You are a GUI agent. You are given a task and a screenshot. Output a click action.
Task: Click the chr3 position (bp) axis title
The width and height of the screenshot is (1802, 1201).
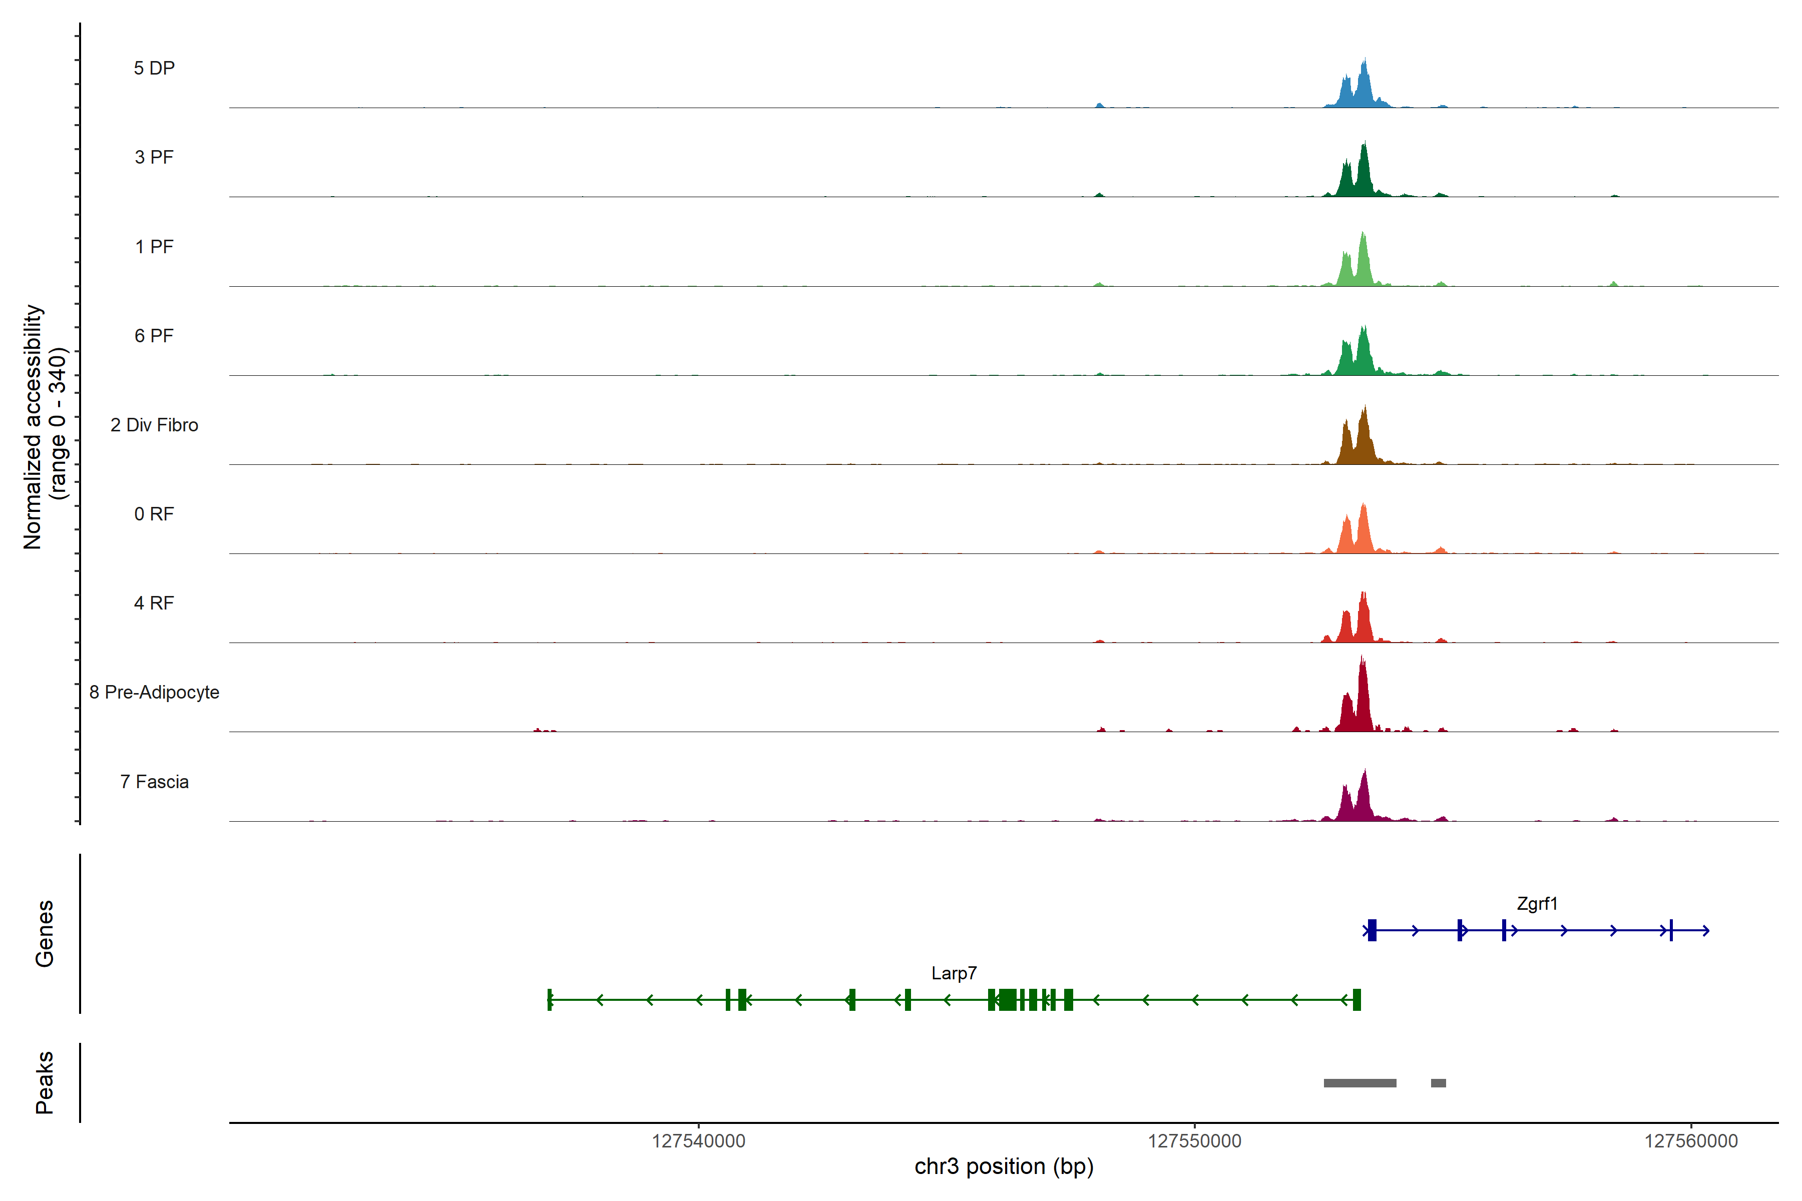point(1004,1166)
